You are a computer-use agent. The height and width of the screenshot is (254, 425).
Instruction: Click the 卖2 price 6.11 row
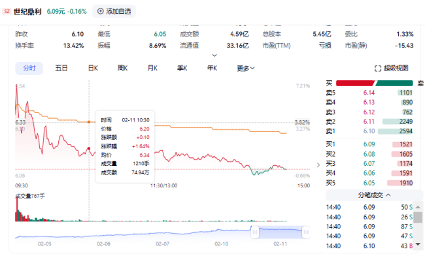coord(369,121)
